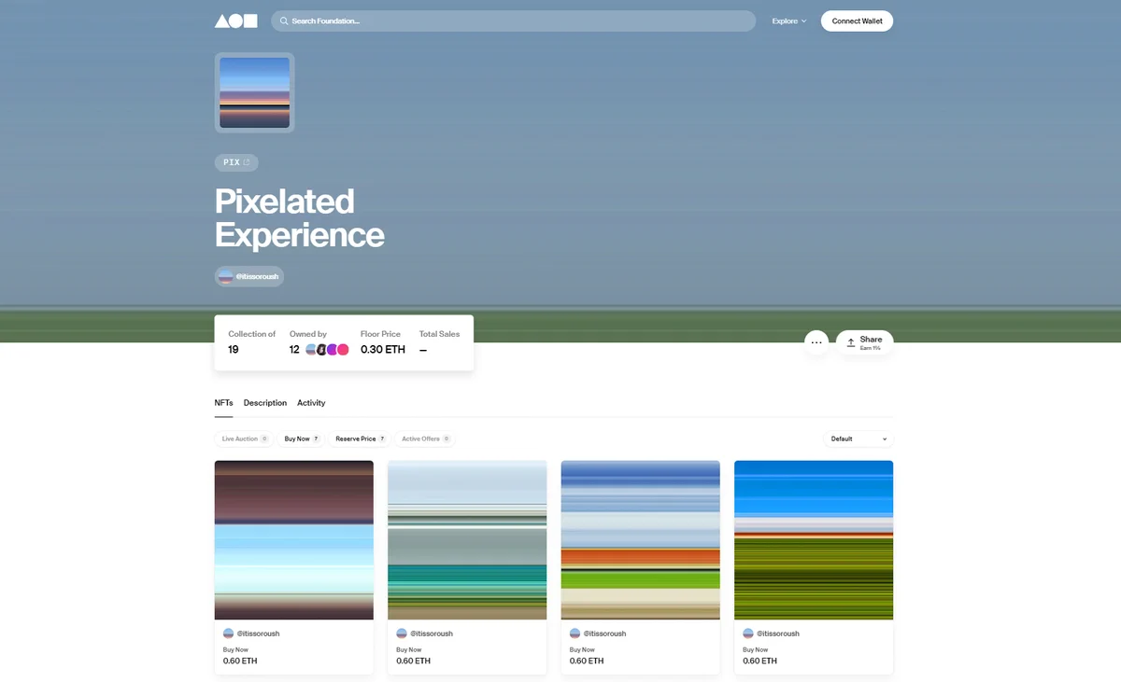1121x682 pixels.
Task: Click the external-link icon in the PIX badge
Action: (247, 162)
